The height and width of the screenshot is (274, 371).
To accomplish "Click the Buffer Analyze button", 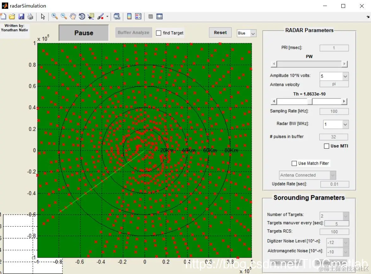I will [133, 33].
